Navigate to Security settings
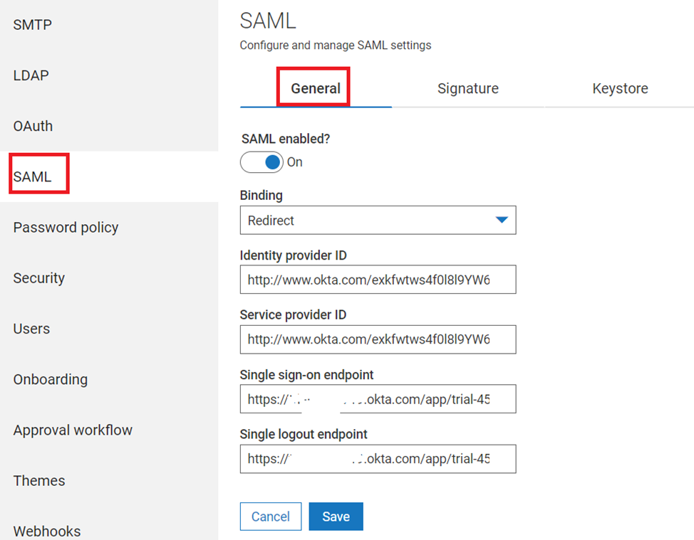The height and width of the screenshot is (540, 694). 39,278
